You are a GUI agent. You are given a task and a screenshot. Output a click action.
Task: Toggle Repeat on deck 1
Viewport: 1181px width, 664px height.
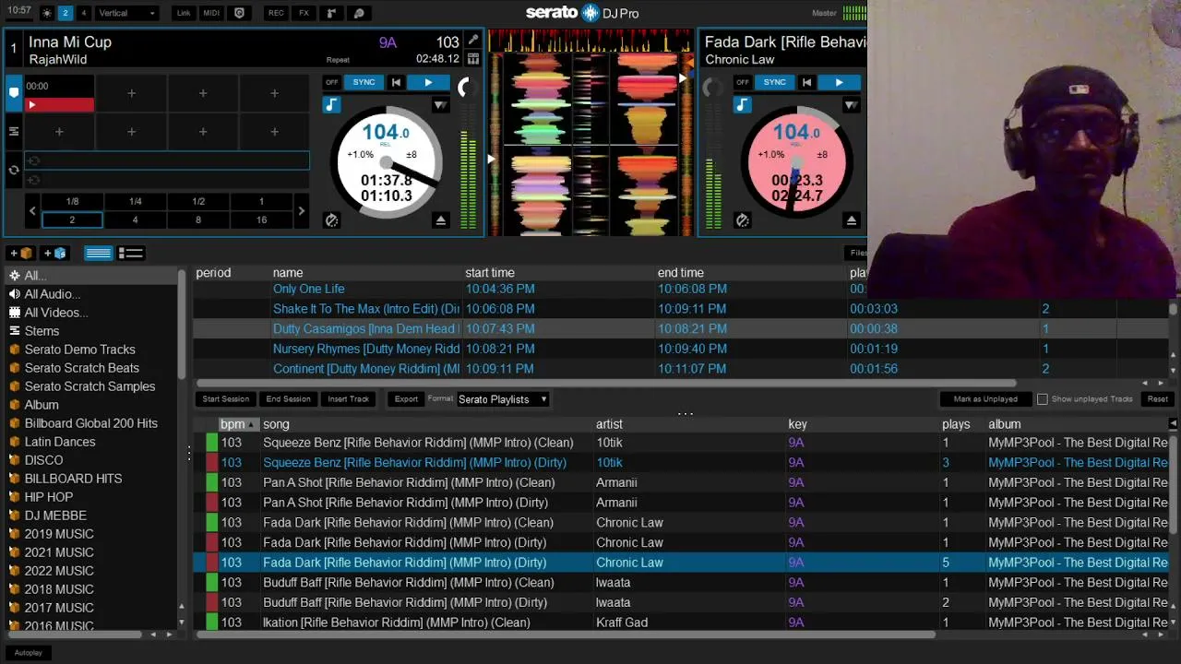tap(338, 60)
